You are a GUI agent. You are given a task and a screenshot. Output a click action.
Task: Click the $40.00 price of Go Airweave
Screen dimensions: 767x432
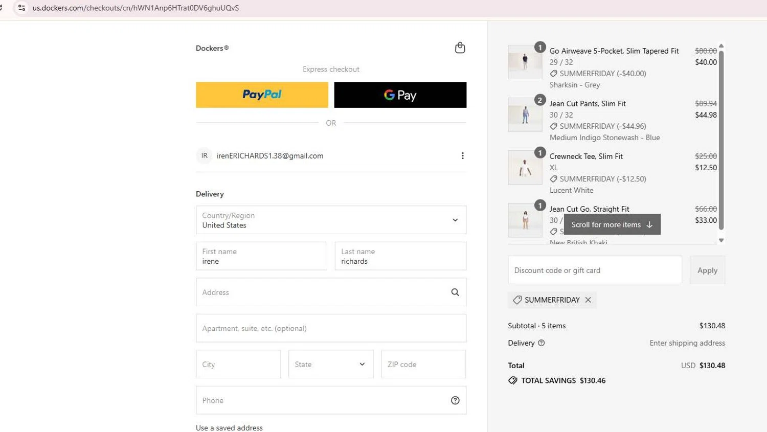click(x=706, y=62)
